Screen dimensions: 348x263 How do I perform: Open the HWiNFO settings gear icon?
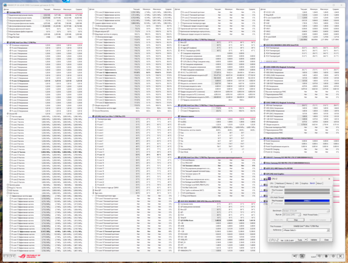[x=333, y=256]
